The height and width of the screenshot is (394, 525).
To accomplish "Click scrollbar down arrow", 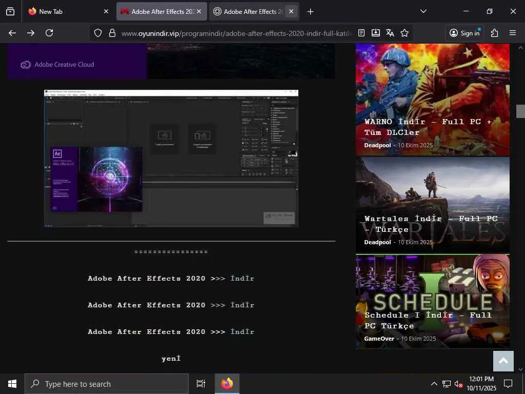I will click(x=520, y=369).
